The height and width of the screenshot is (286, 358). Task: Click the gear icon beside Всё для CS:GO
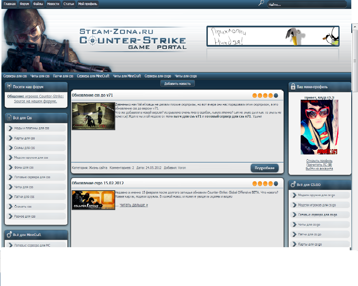tap(293, 185)
